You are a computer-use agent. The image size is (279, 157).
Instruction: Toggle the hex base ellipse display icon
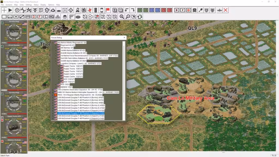[x=78, y=17]
